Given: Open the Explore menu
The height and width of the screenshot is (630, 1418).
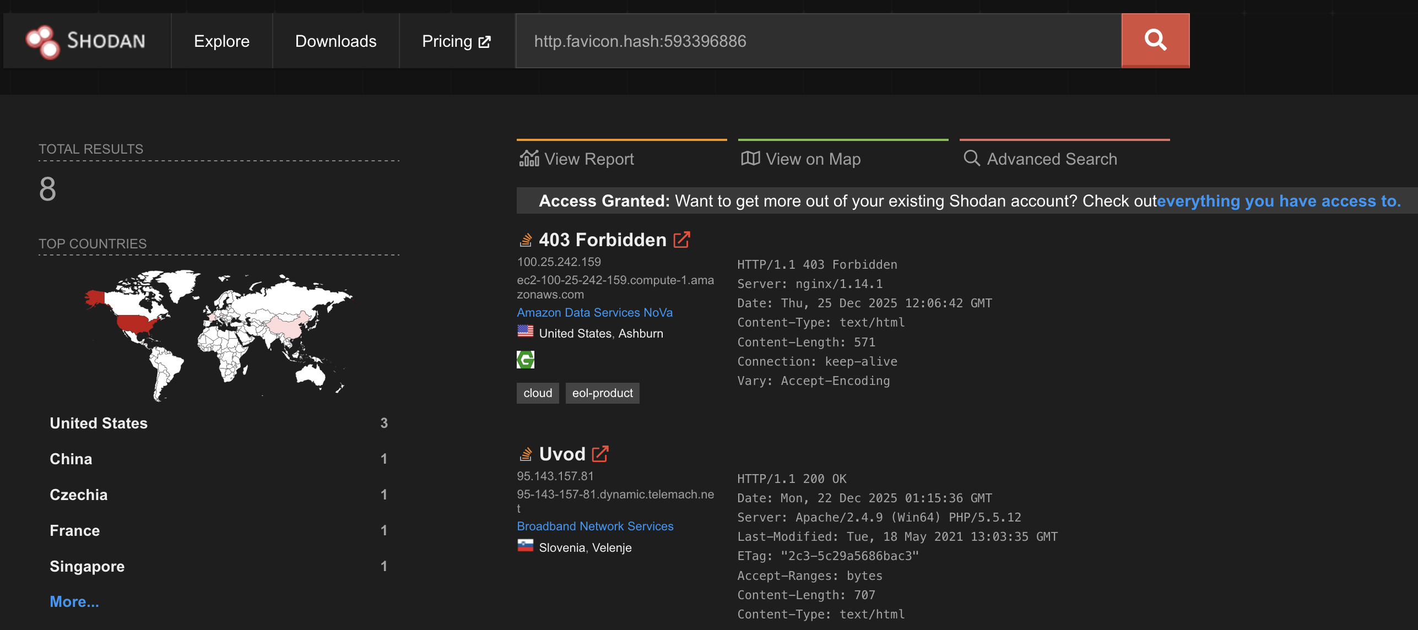Looking at the screenshot, I should [x=221, y=40].
